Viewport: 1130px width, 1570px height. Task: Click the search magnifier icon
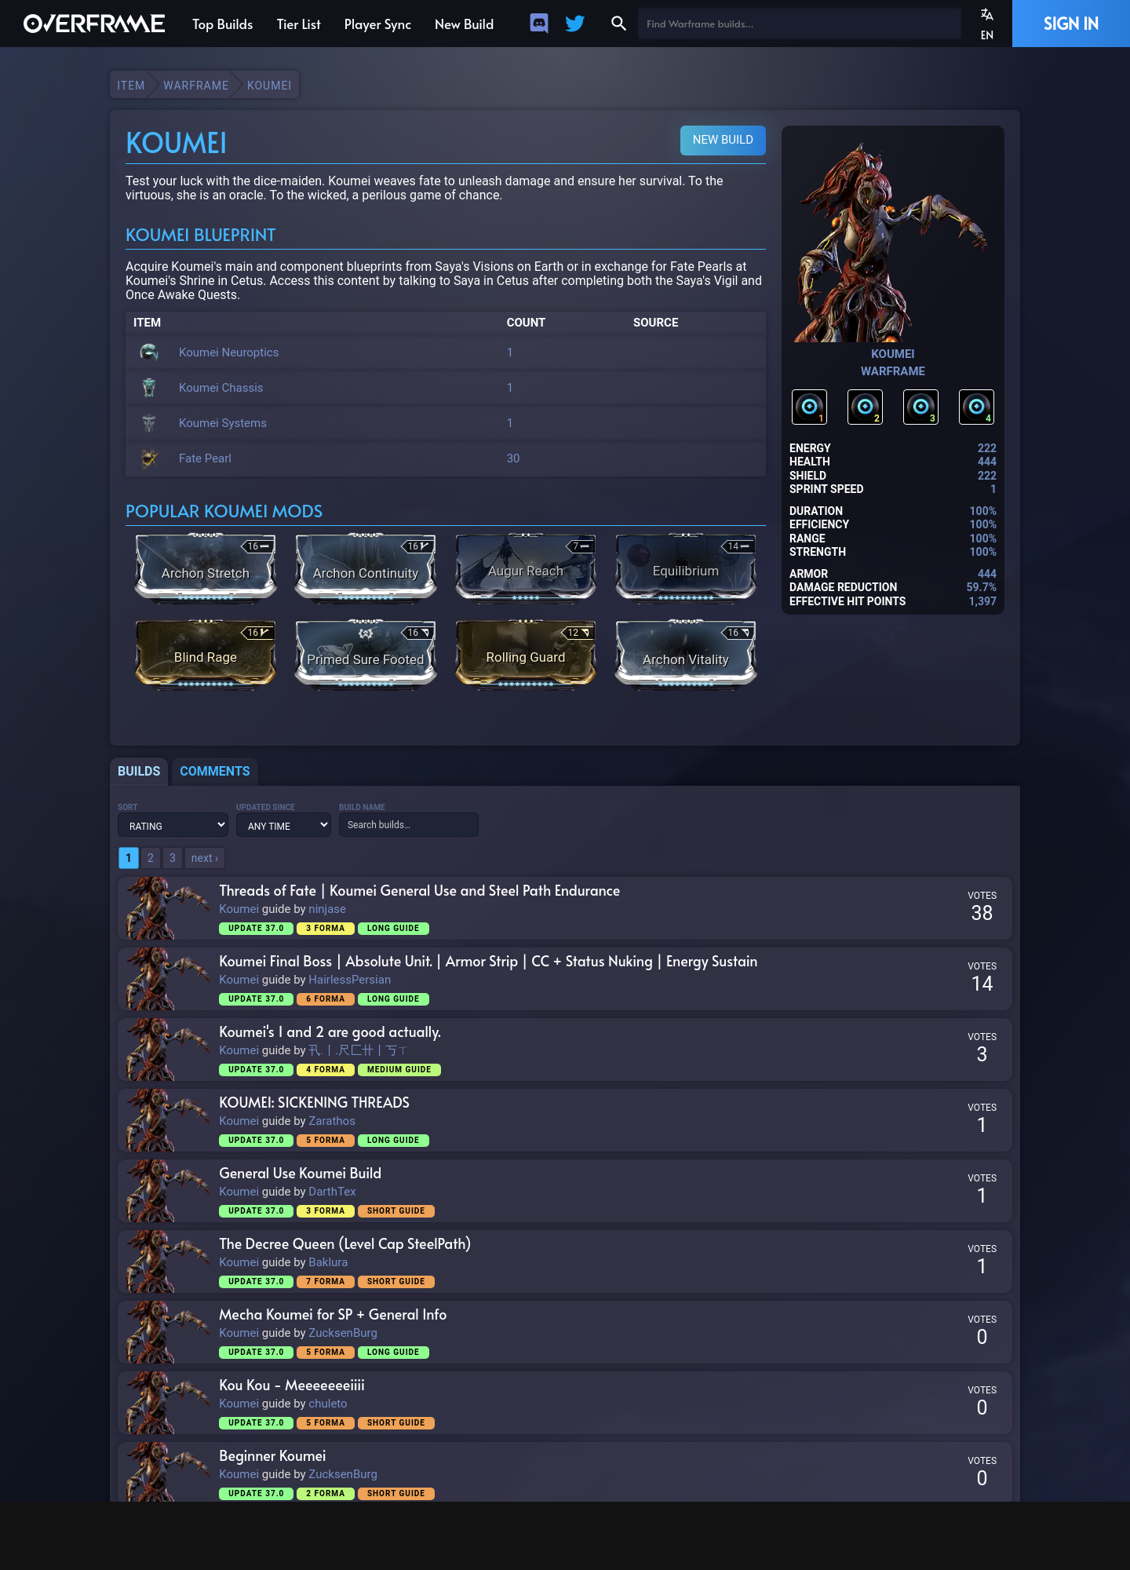[x=618, y=24]
